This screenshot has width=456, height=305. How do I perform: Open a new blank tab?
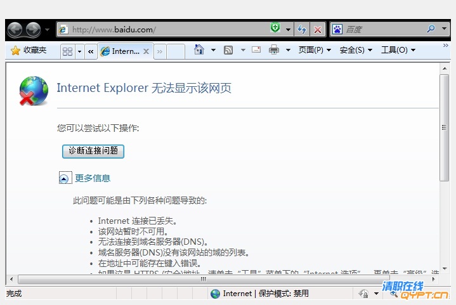tap(176, 52)
